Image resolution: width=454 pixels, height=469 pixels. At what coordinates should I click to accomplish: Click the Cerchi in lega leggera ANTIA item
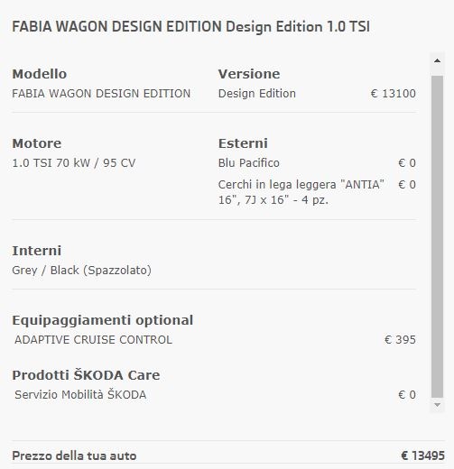[x=301, y=192]
